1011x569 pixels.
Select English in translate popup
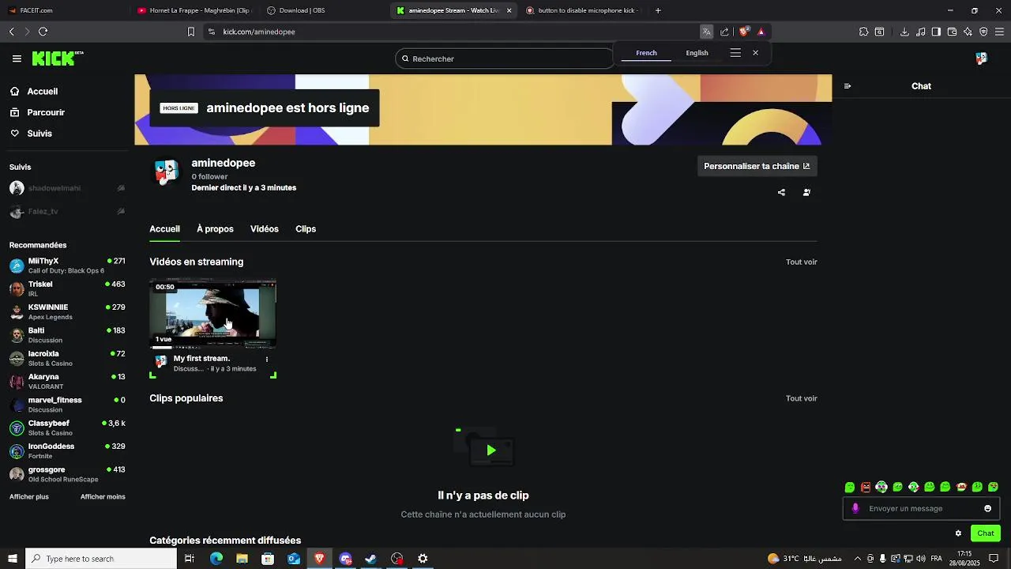tap(697, 53)
